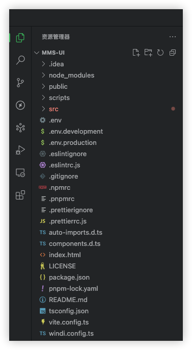Select the compass icon in activity bar
Image resolution: width=192 pixels, height=350 pixels.
pyautogui.click(x=20, y=105)
